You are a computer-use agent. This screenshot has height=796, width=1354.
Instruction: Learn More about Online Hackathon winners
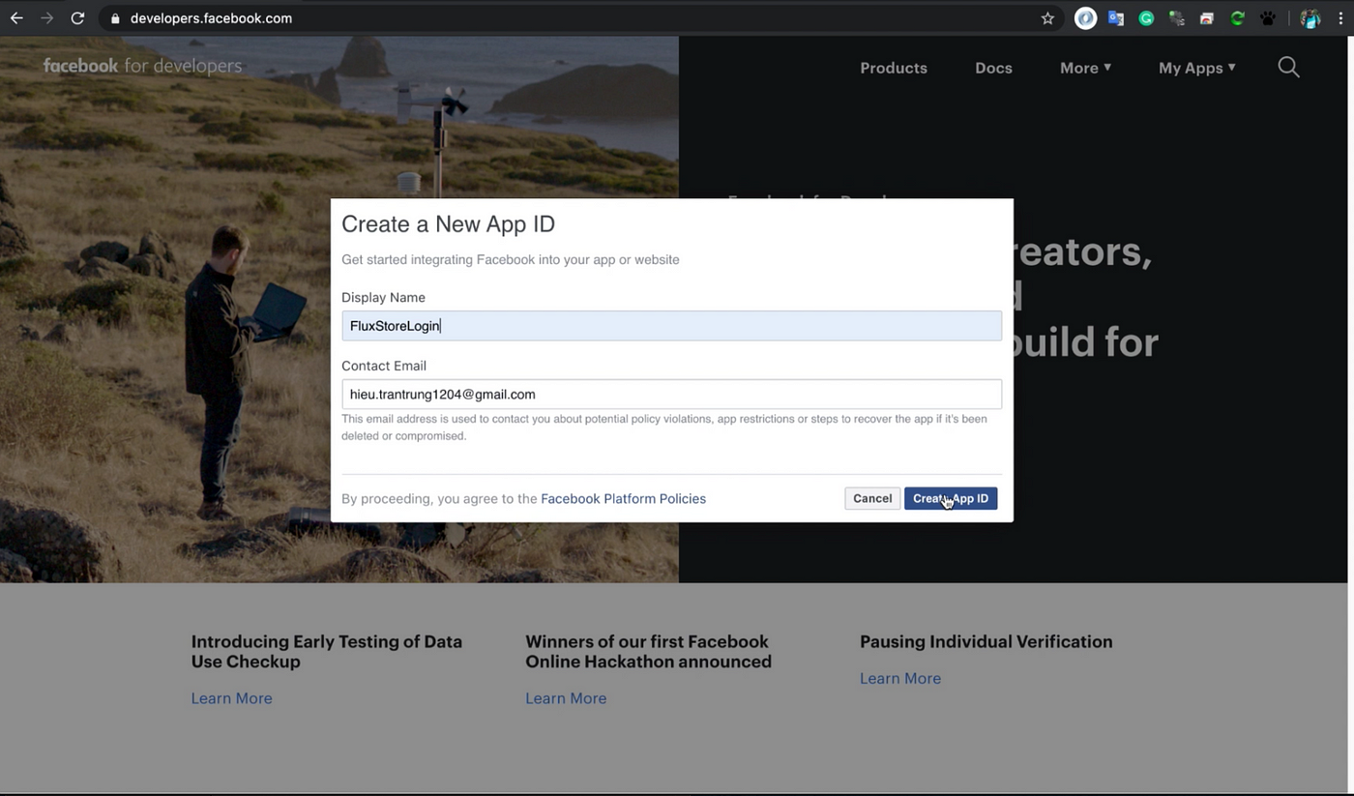566,698
